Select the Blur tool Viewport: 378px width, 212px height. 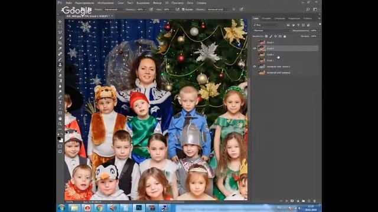pyautogui.click(x=60, y=87)
